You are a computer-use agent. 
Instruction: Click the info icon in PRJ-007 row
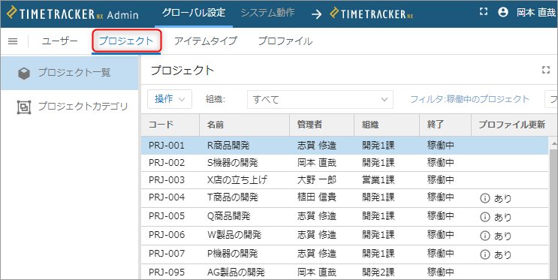click(484, 254)
